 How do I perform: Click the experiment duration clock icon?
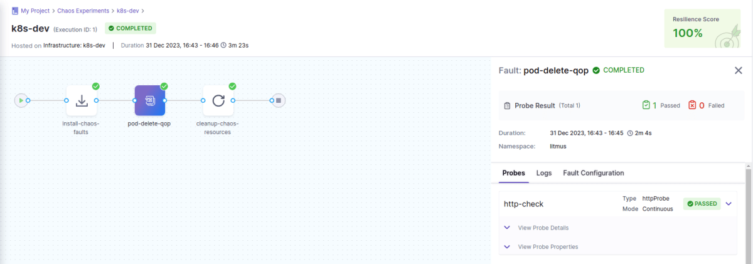[223, 45]
